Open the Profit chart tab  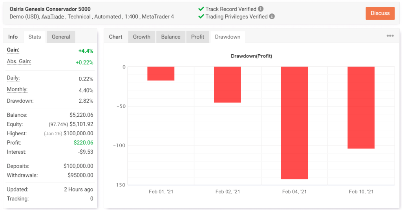click(197, 37)
